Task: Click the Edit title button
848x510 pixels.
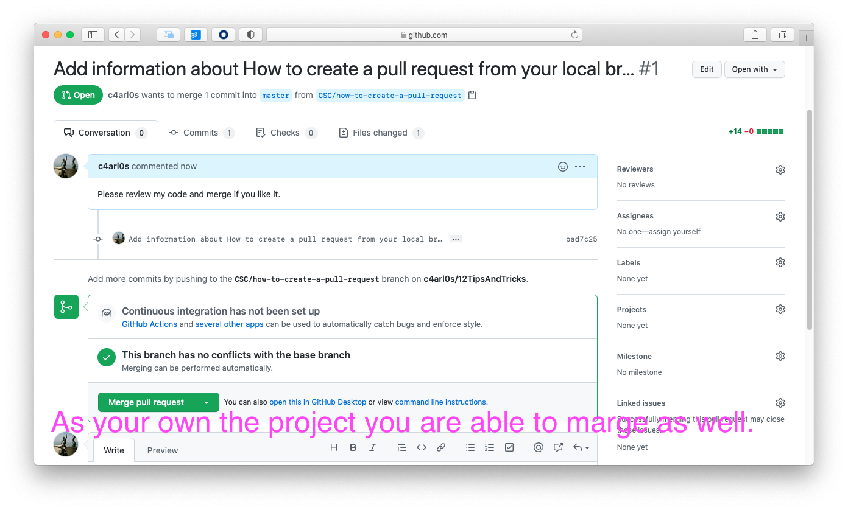Action: pos(707,69)
